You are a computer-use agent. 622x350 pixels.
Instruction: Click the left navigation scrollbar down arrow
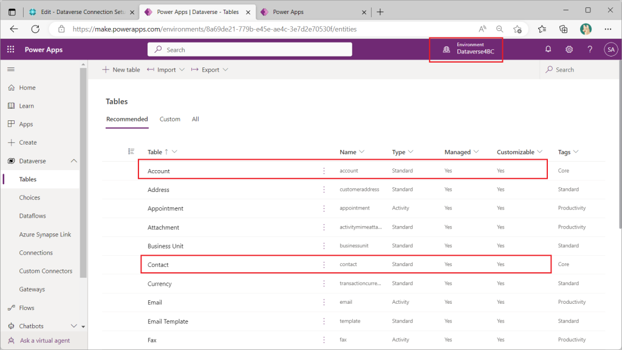pos(83,326)
